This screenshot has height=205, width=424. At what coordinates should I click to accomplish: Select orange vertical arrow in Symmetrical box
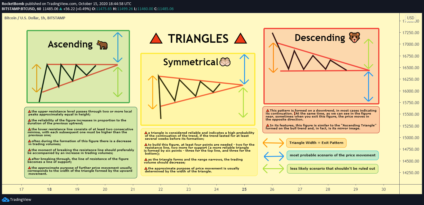(x=153, y=93)
